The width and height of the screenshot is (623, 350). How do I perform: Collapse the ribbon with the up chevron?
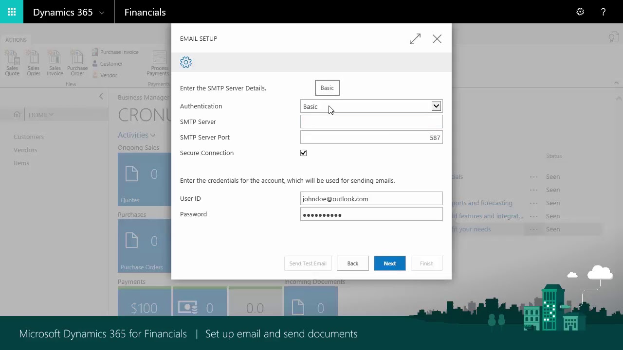pos(616,83)
